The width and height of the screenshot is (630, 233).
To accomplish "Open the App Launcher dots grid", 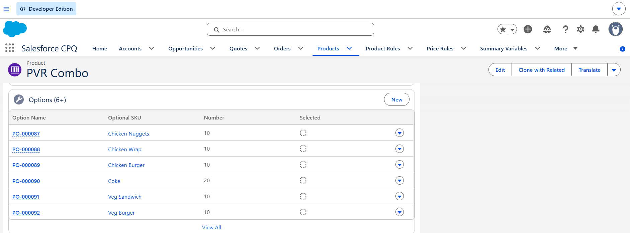I will [10, 48].
